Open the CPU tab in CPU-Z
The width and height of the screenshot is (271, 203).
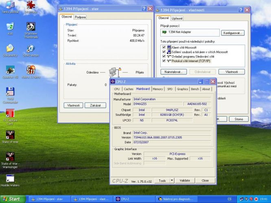tap(117, 89)
